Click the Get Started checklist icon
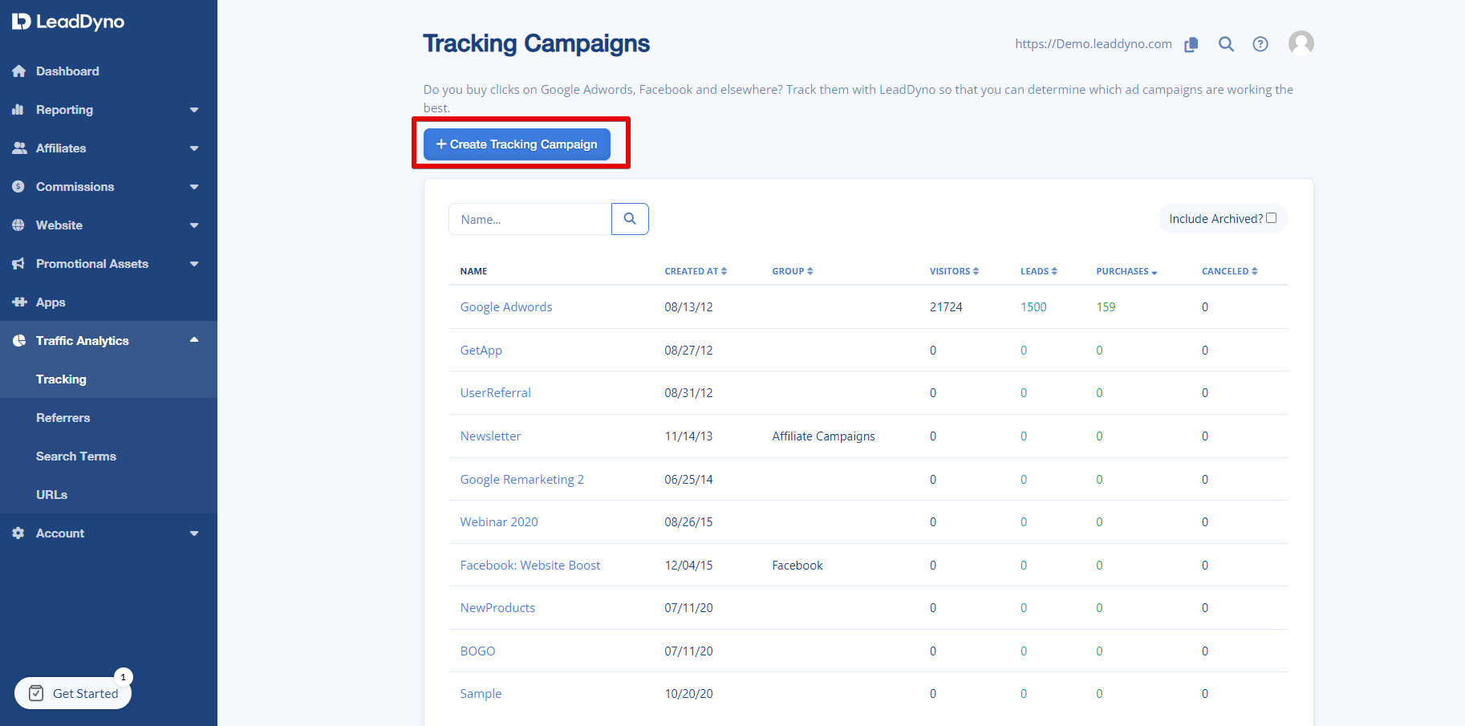The height and width of the screenshot is (726, 1465). pos(36,693)
